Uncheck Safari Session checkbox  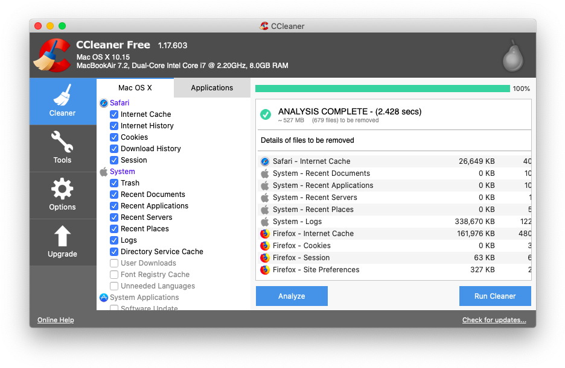coord(114,160)
